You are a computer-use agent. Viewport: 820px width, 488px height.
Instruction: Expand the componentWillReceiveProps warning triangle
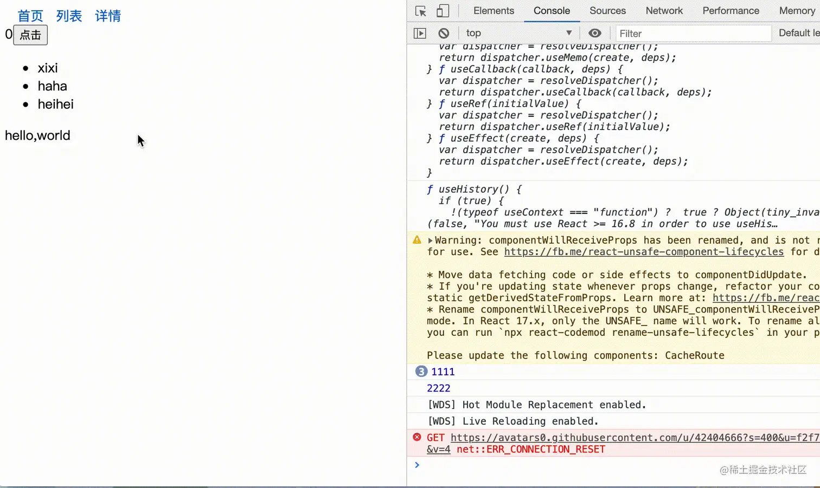pyautogui.click(x=431, y=240)
